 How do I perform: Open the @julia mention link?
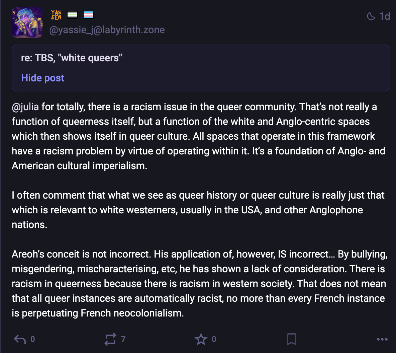click(25, 107)
